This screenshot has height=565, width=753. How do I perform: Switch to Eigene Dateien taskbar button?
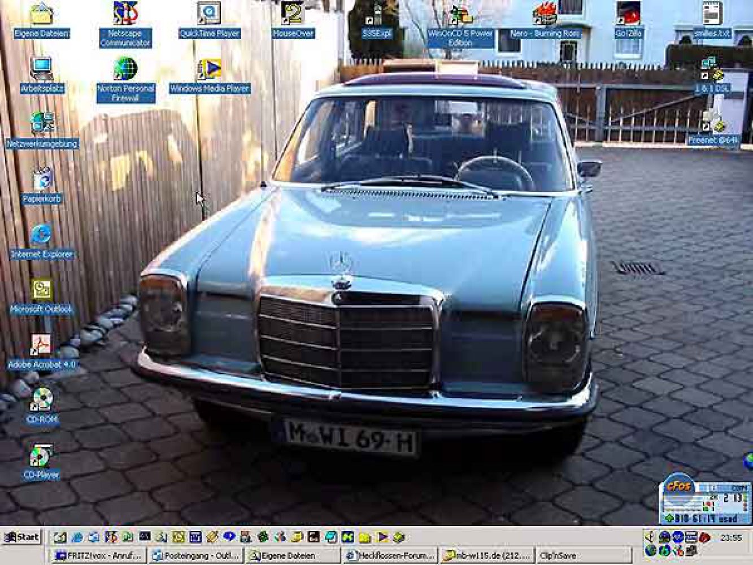tap(293, 556)
